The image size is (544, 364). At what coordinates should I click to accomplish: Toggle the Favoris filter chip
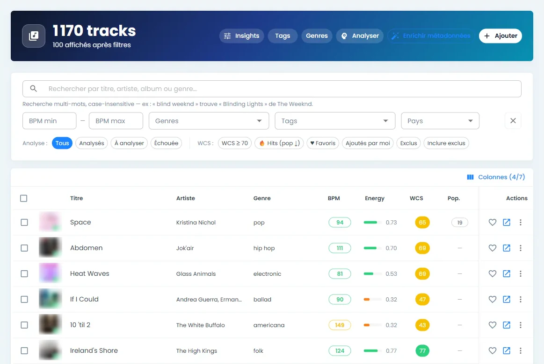(323, 143)
